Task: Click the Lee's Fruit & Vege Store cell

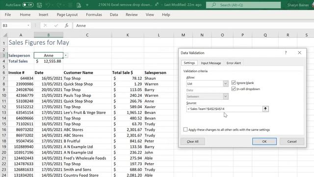Action: point(87,113)
